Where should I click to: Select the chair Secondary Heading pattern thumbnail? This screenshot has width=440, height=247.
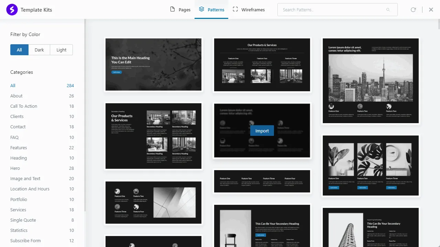262,225
